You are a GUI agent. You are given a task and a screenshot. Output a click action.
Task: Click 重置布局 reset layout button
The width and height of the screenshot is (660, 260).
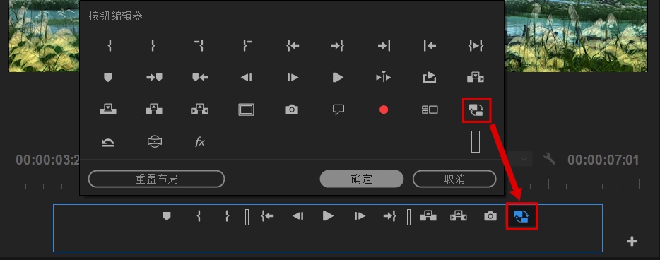tap(156, 179)
